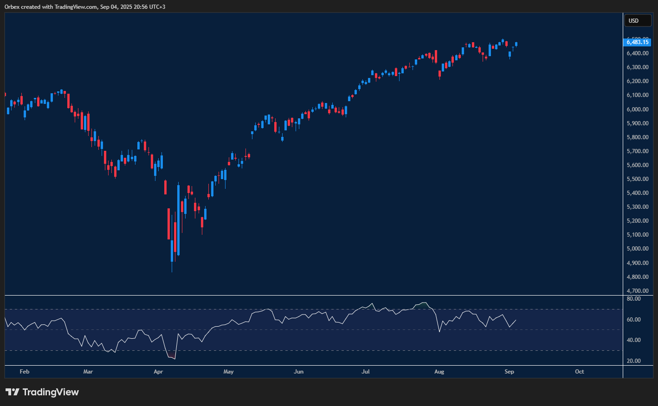Click the blue 6,483.15 price tag
Image resolution: width=658 pixels, height=406 pixels.
pyautogui.click(x=638, y=42)
